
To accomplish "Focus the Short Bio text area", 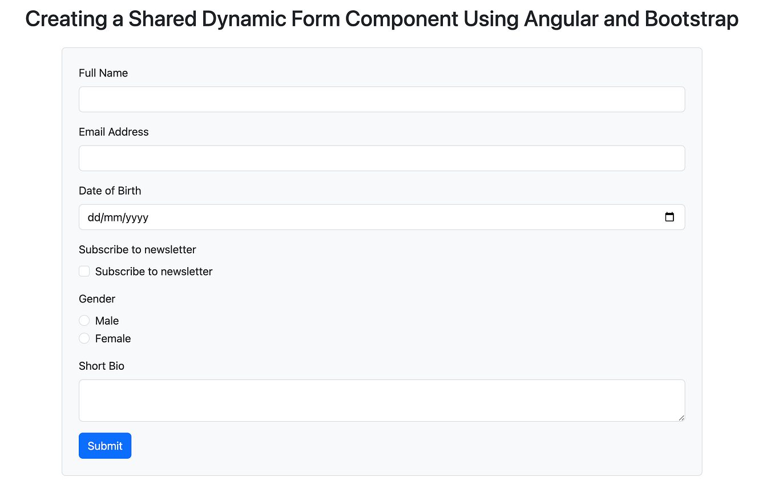I will (382, 401).
